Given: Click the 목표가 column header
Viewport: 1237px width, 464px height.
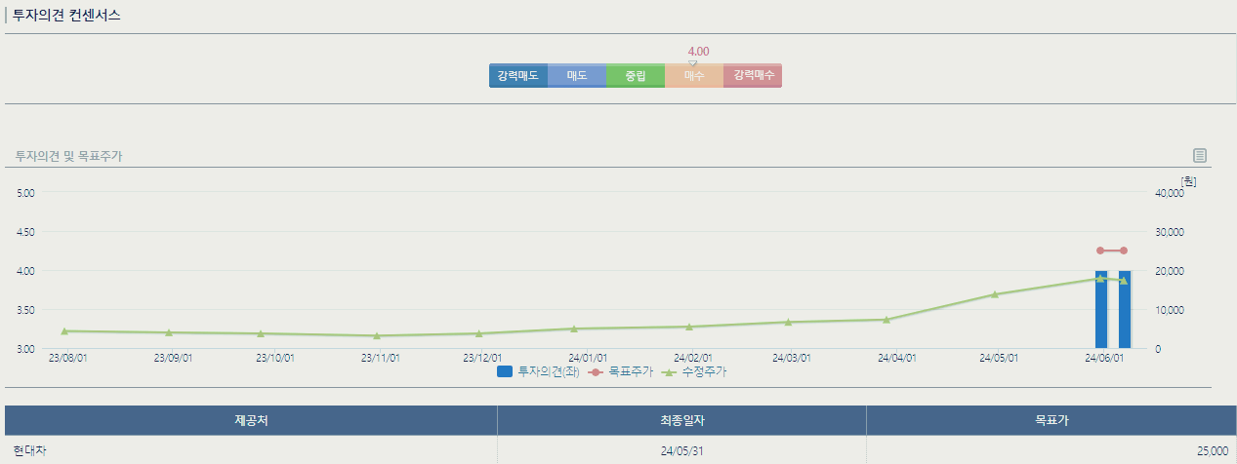Looking at the screenshot, I should point(1051,420).
